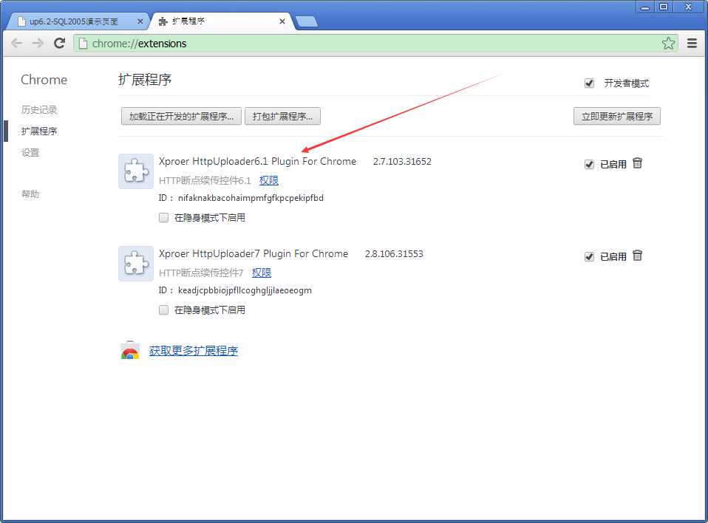708x523 pixels.
Task: Open a new tab with the new-tab button
Action: point(307,21)
